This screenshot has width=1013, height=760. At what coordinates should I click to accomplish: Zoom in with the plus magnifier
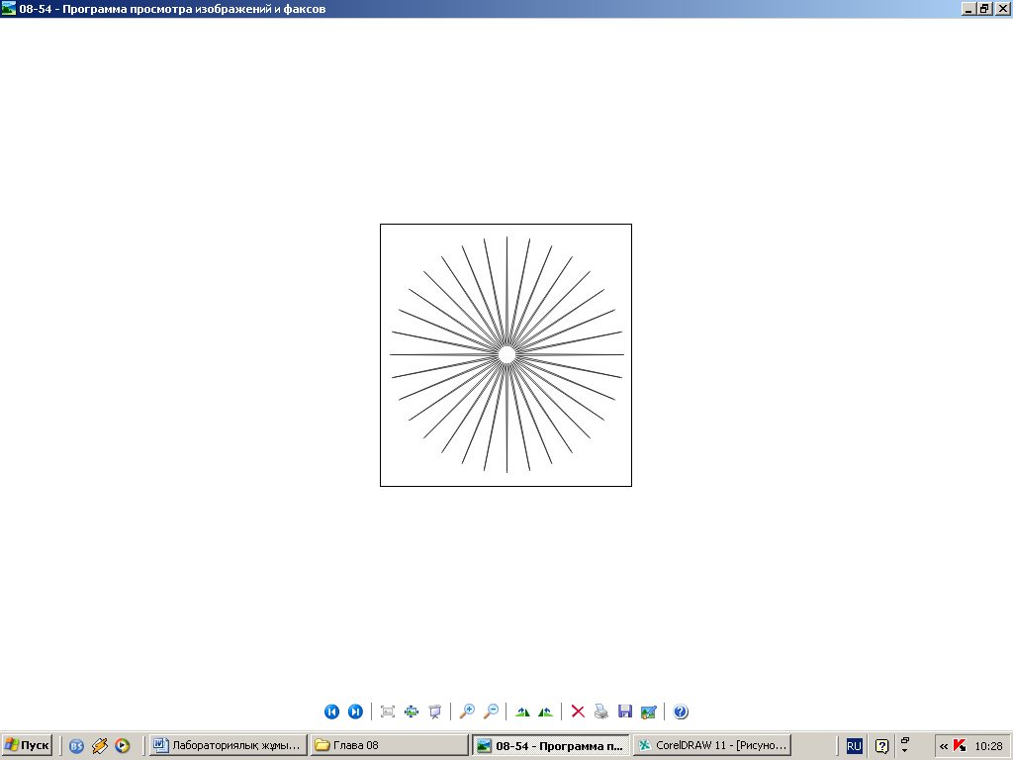[x=467, y=712]
